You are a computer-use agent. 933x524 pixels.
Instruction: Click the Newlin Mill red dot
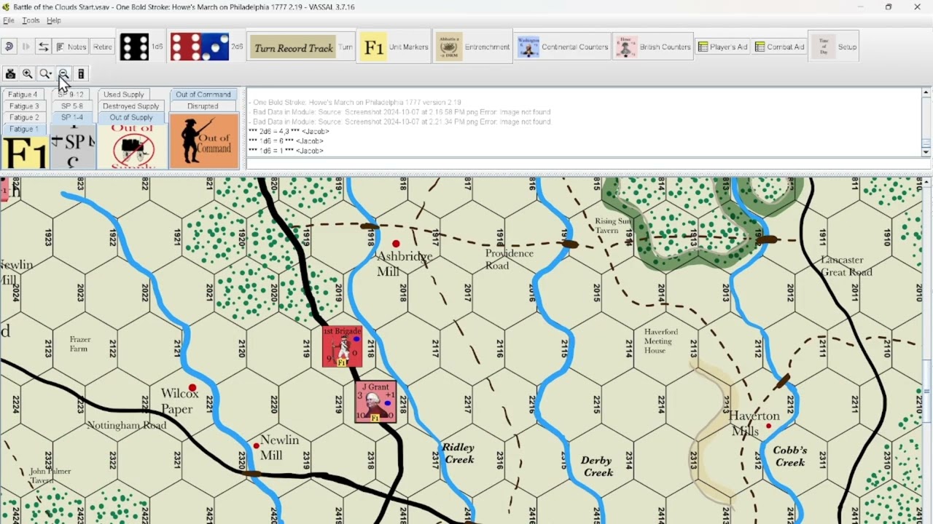256,445
